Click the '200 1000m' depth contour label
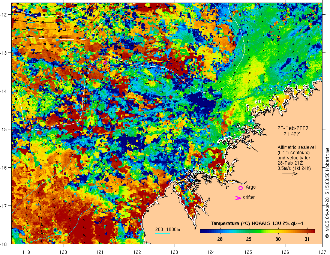The image size is (330, 255). pyautogui.click(x=168, y=229)
